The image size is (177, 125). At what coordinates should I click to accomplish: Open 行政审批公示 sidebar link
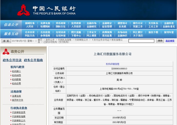point(19,120)
